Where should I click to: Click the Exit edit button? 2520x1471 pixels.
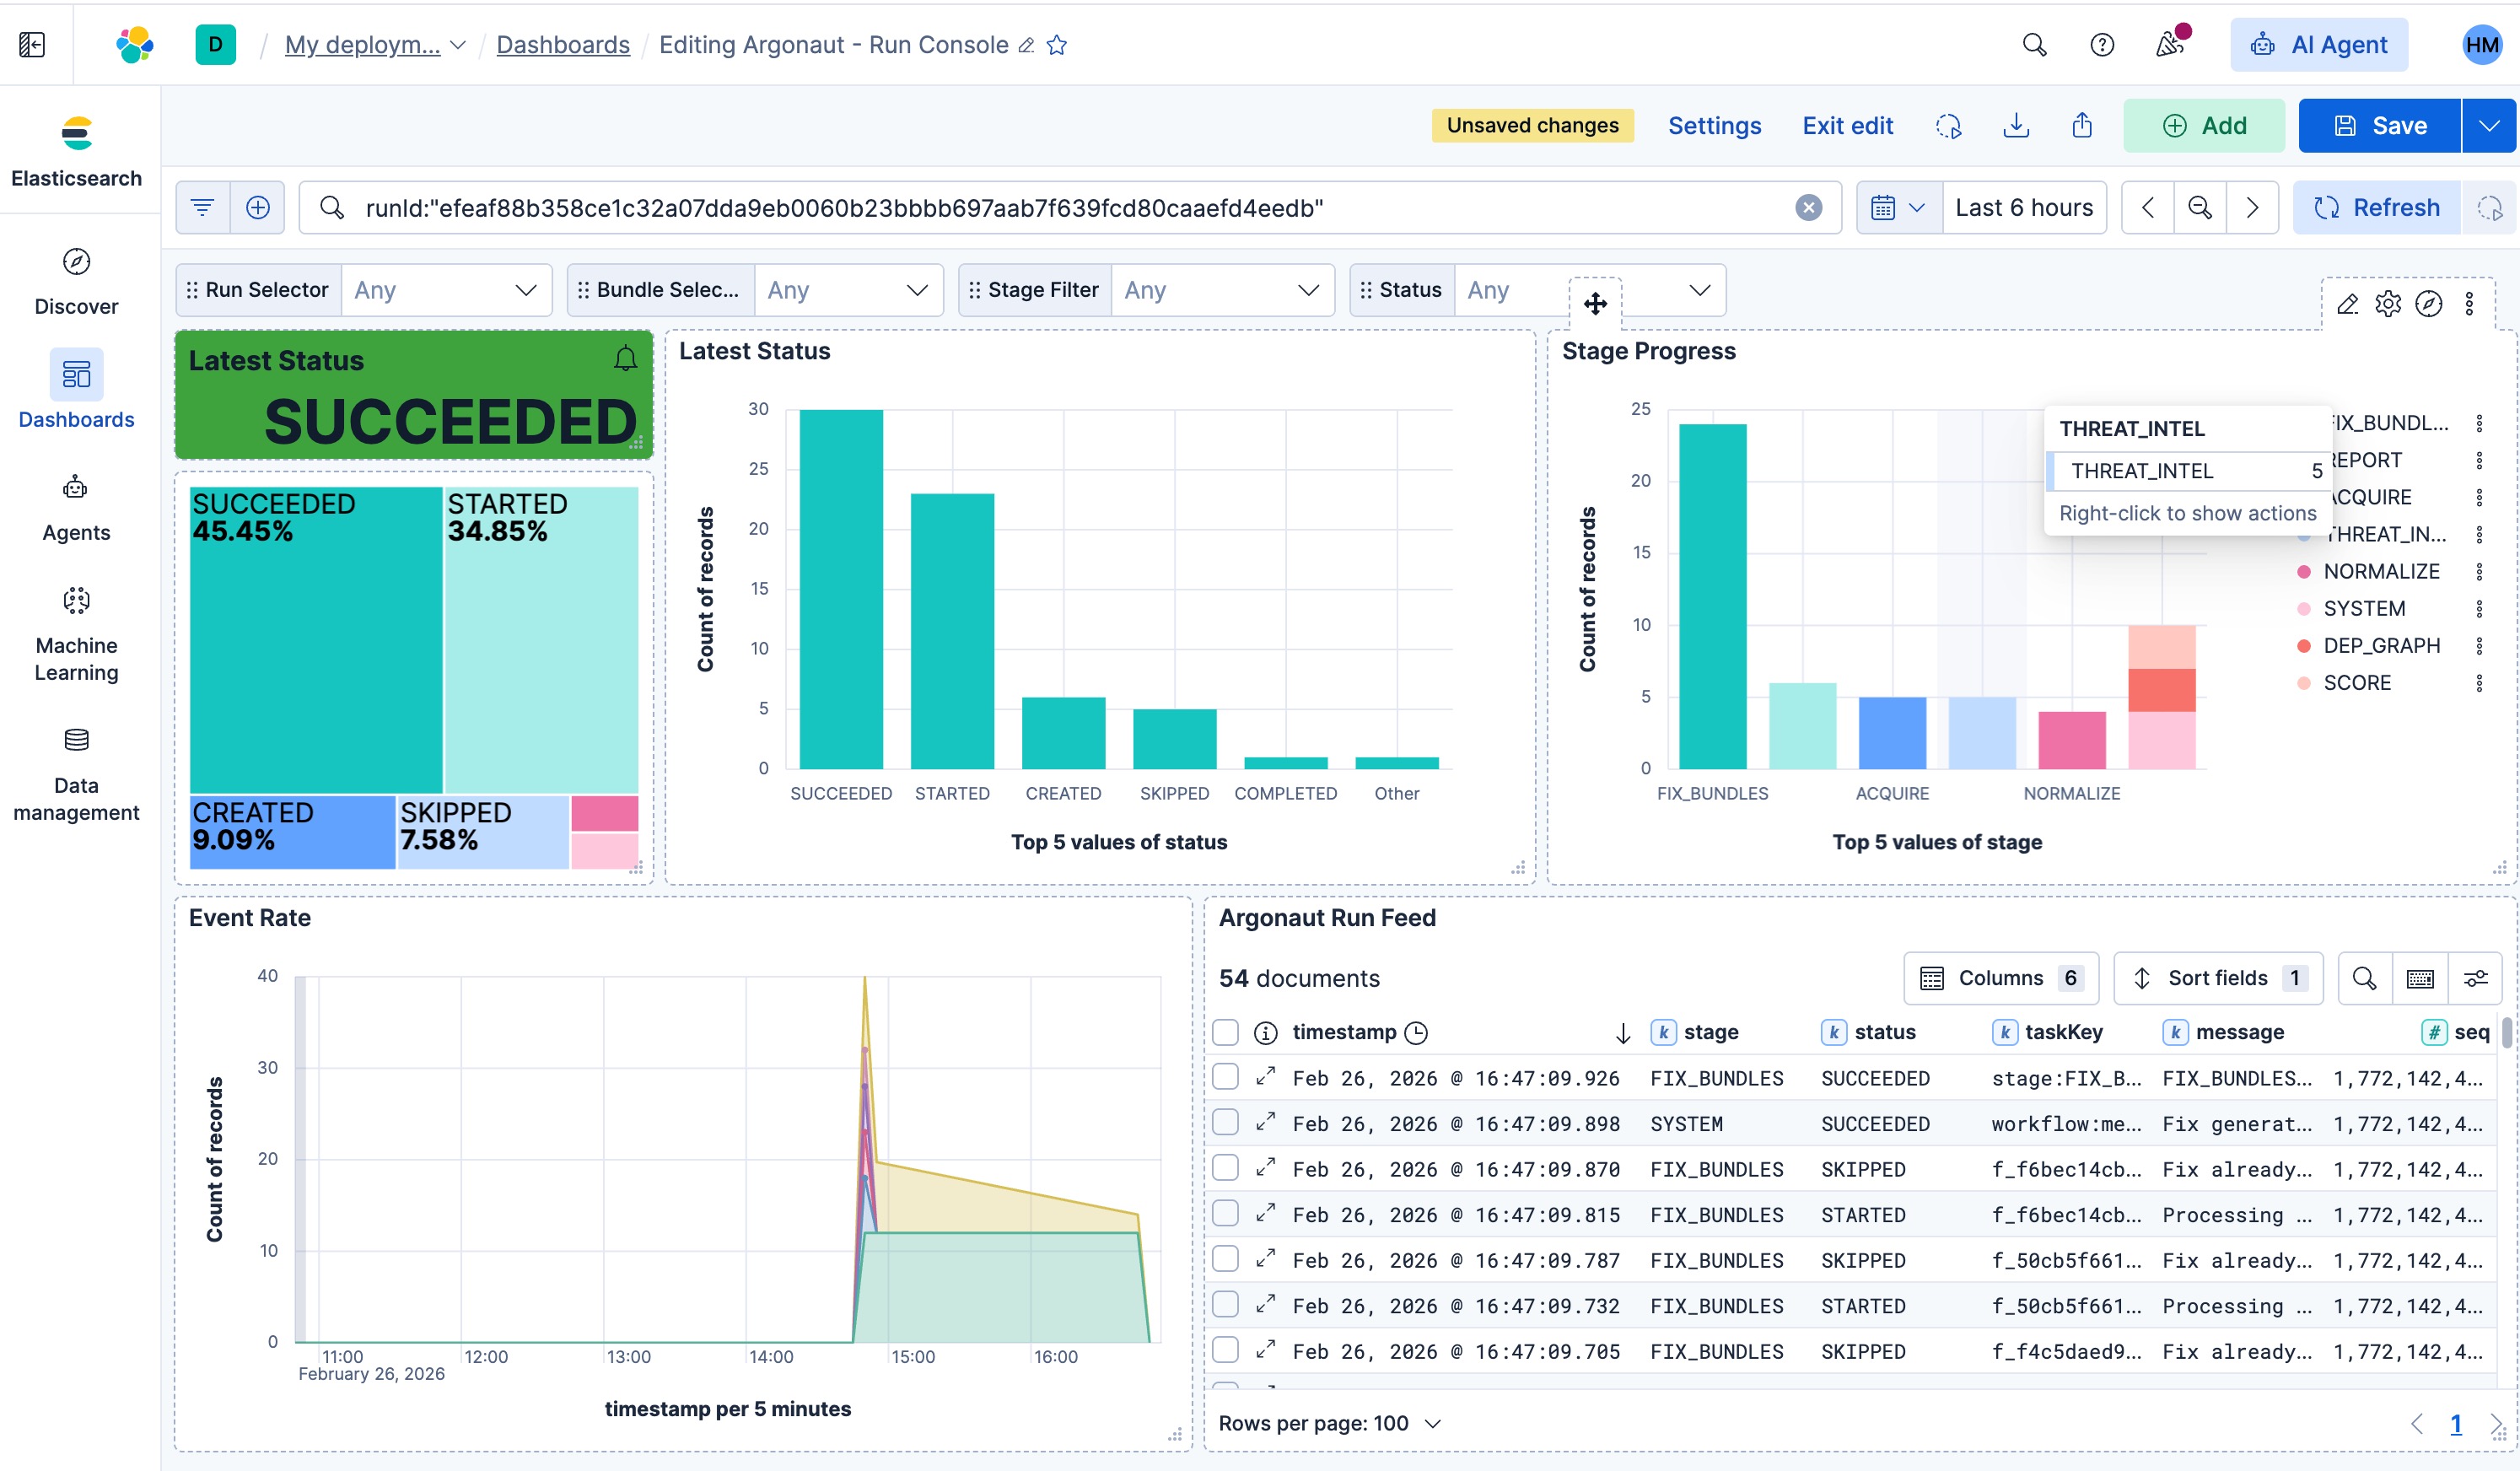coord(1847,126)
